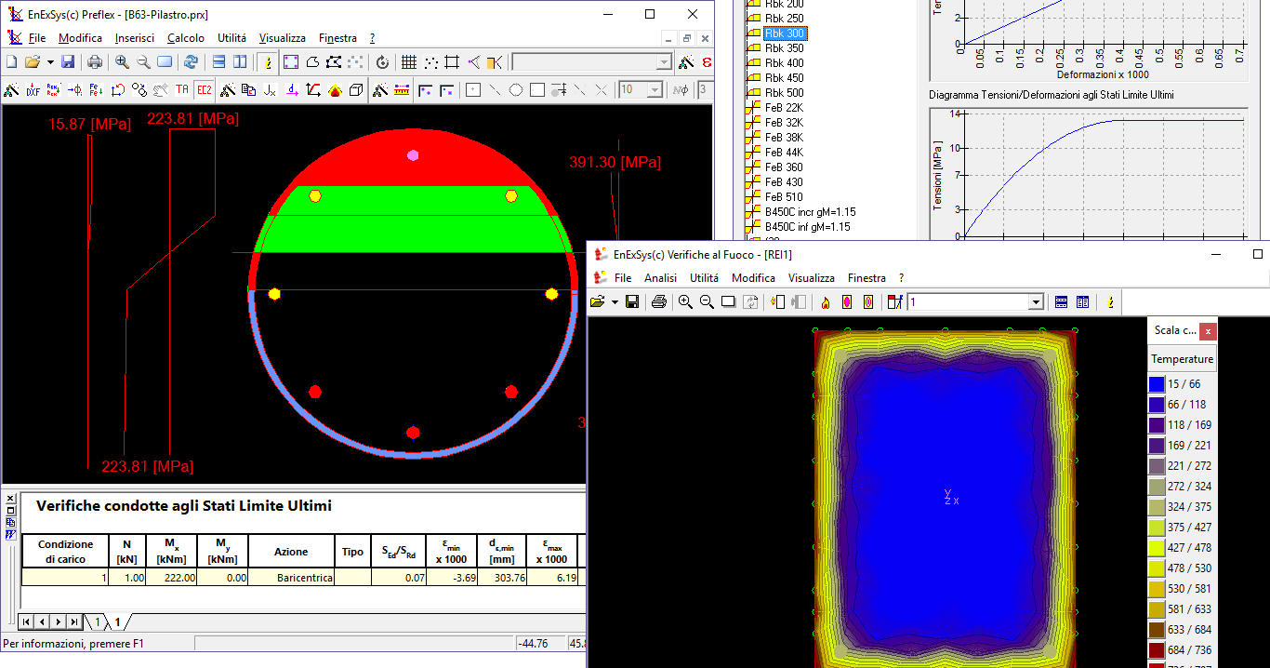Toggle the selection frame tool in Preflex

click(x=291, y=62)
